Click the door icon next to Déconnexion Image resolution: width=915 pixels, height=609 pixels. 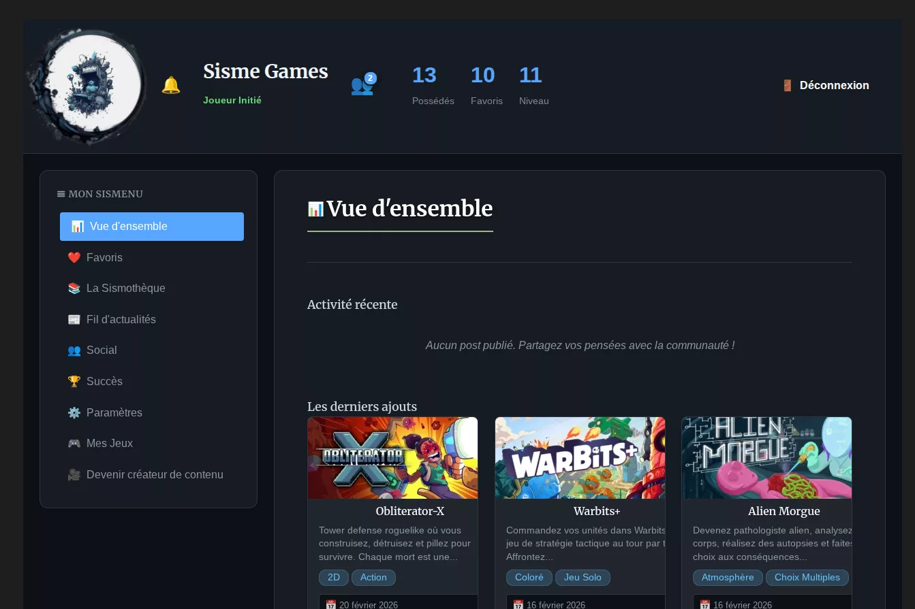(x=787, y=85)
